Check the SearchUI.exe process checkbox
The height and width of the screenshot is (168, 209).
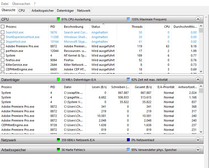2,32
